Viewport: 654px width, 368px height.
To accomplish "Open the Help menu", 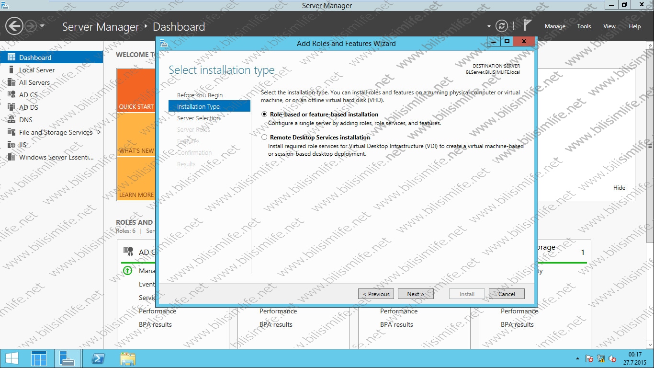I will click(634, 26).
